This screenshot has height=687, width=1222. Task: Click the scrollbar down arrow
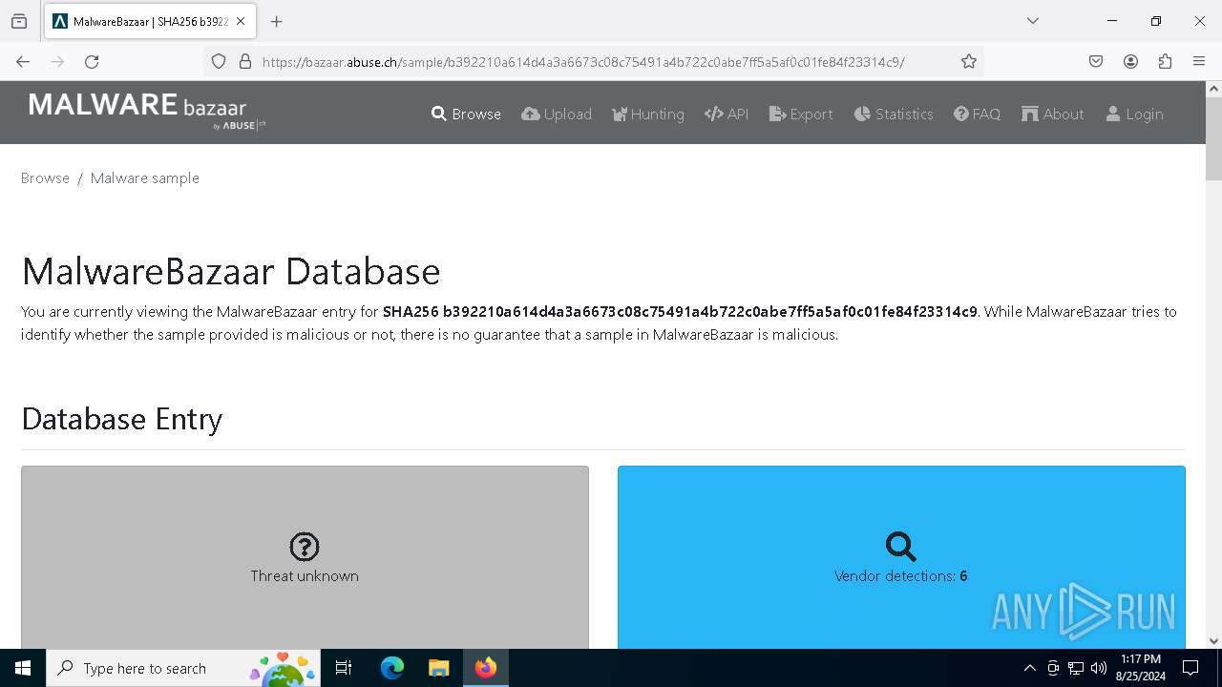tap(1213, 641)
